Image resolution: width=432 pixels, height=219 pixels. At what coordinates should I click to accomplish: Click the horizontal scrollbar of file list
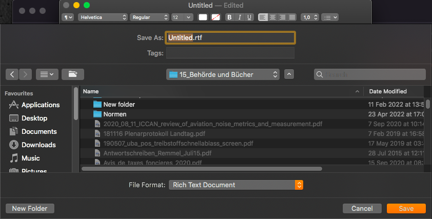coord(202,169)
